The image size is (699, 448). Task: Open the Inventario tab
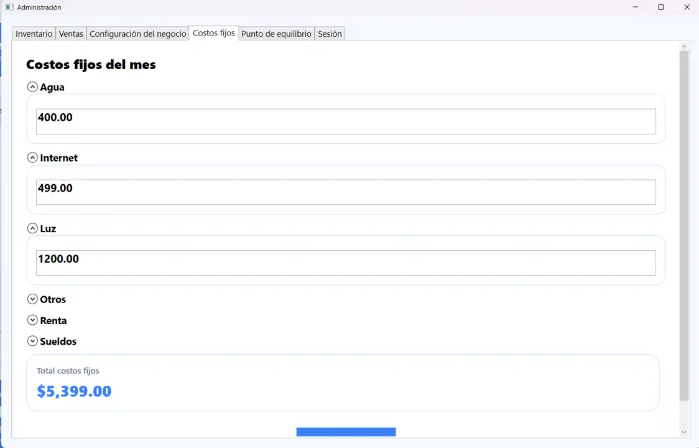(x=34, y=34)
